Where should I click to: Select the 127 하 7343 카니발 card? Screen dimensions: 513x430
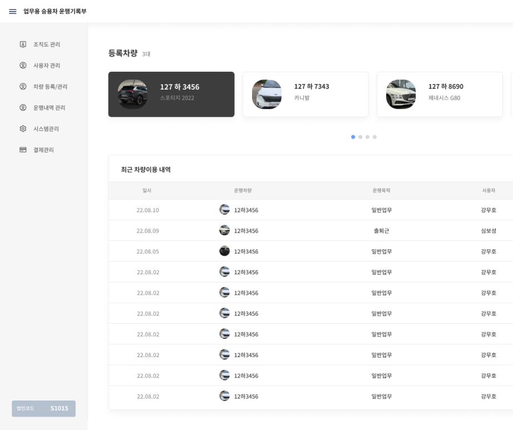pos(305,94)
